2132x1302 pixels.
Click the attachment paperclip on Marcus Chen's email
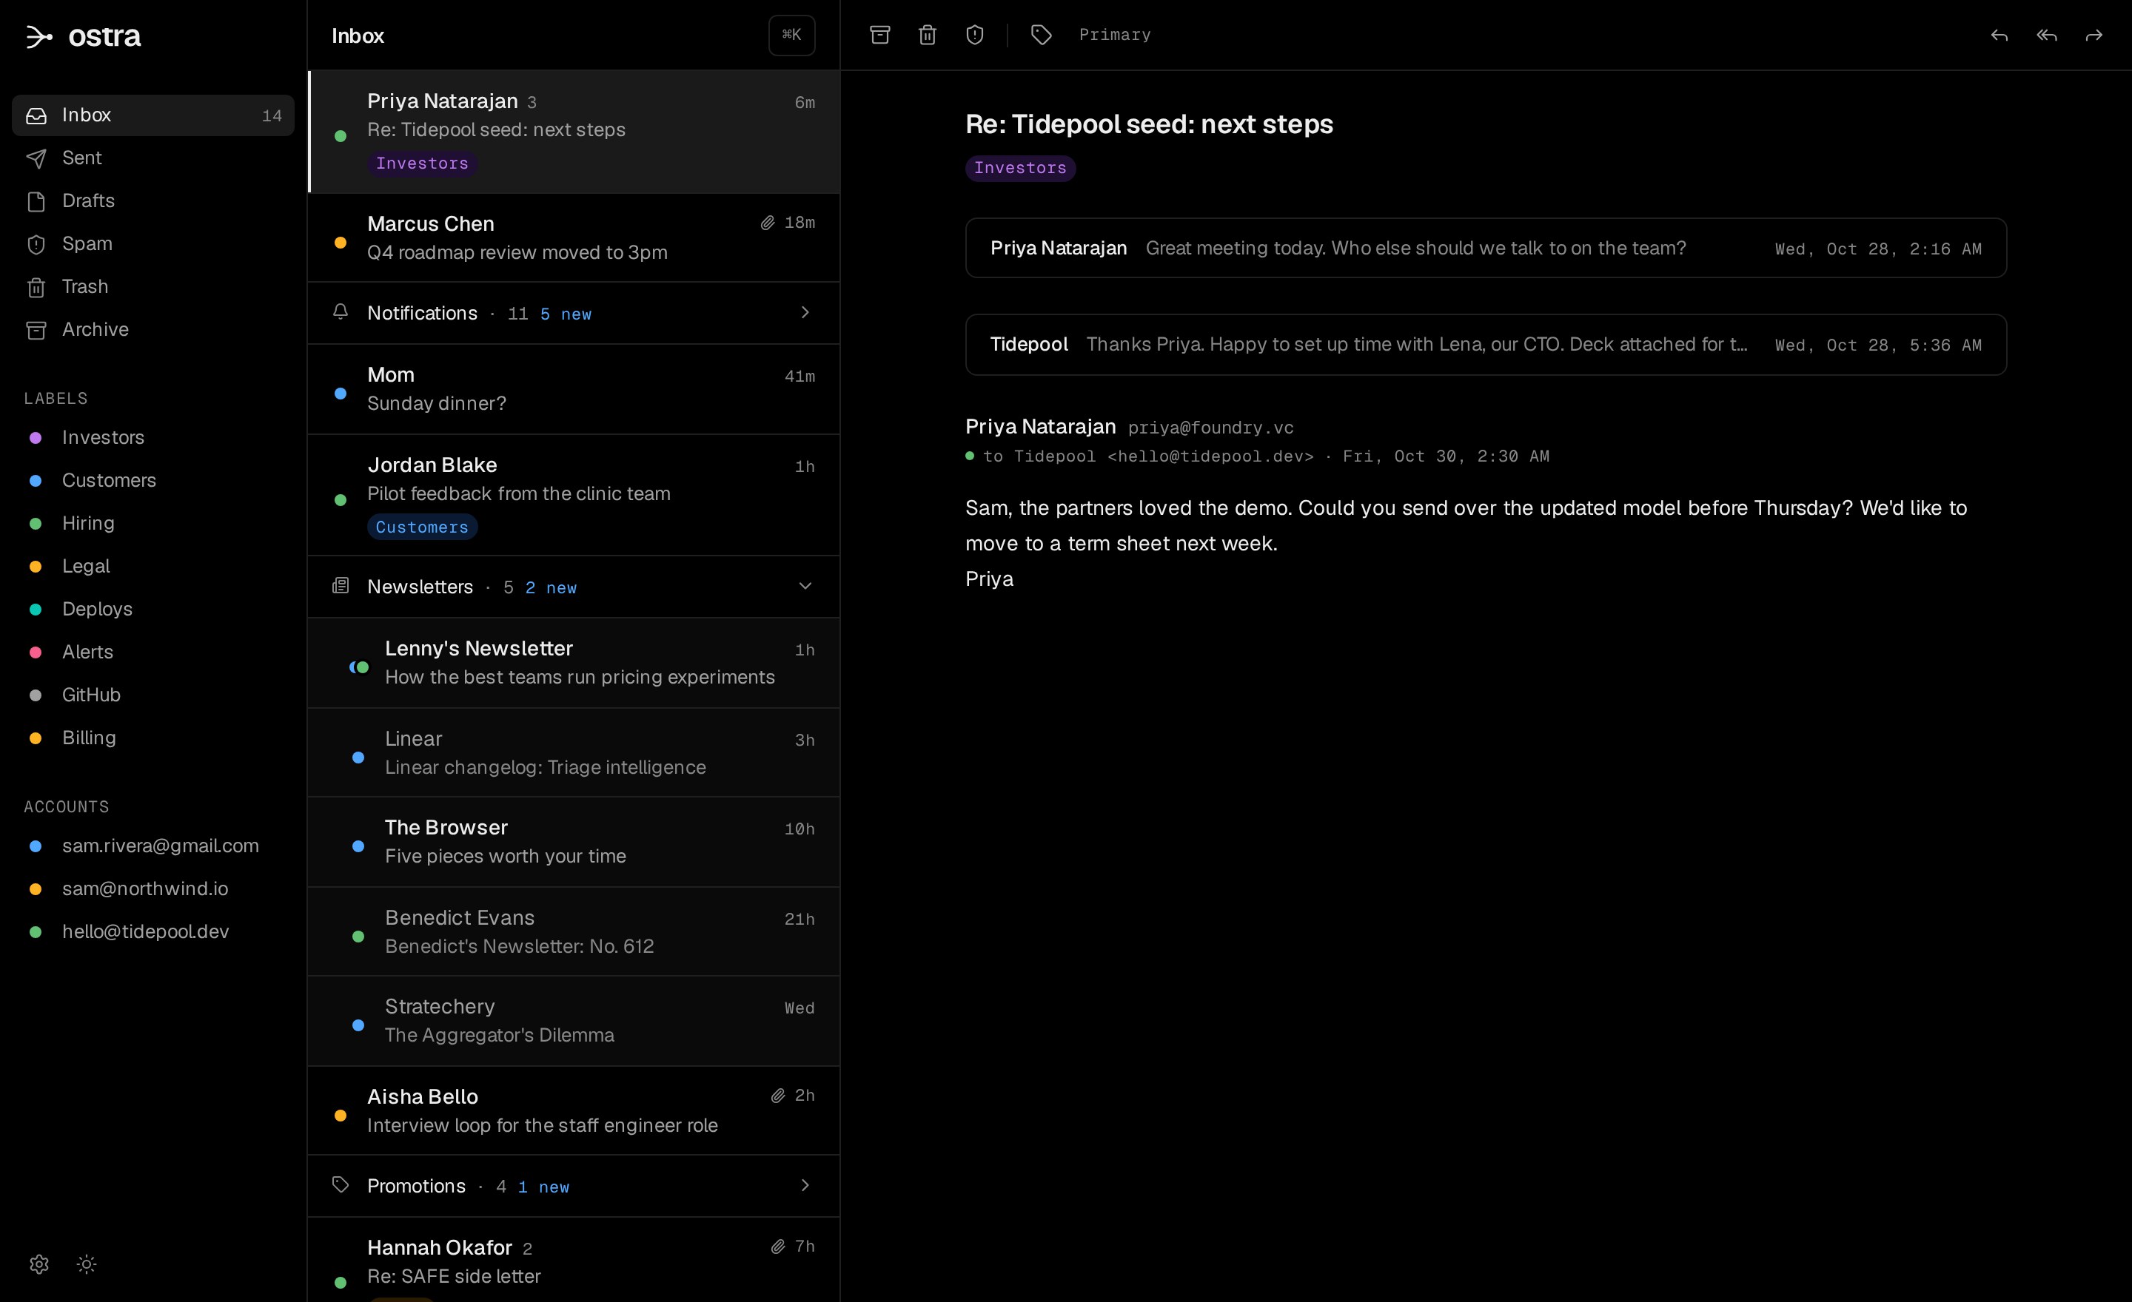click(767, 222)
